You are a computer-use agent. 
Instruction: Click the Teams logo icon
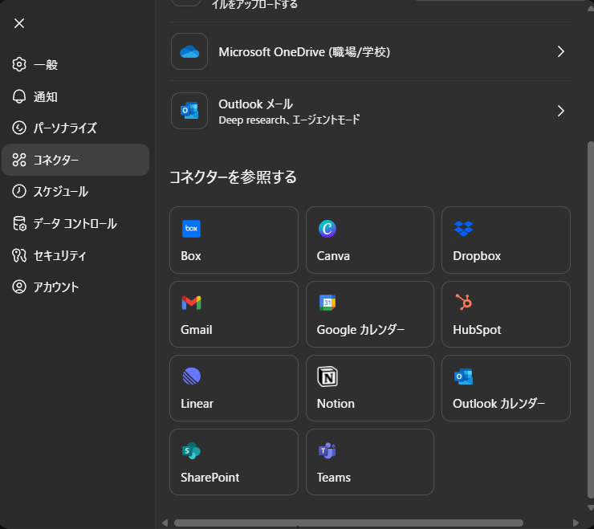coord(328,450)
